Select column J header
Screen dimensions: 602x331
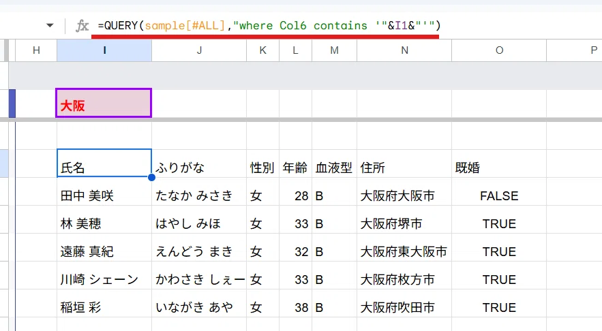pos(199,50)
